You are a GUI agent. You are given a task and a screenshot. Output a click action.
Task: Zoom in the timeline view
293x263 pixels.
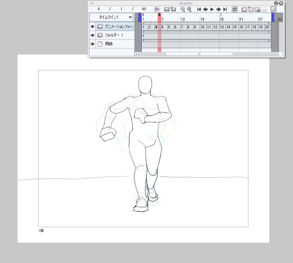coord(189,9)
